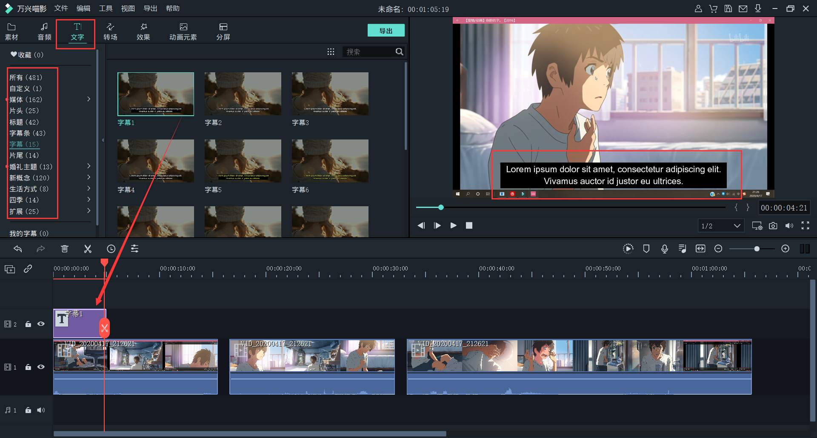Expand the 新概念 (120) category
Image resolution: width=817 pixels, height=438 pixels.
89,177
